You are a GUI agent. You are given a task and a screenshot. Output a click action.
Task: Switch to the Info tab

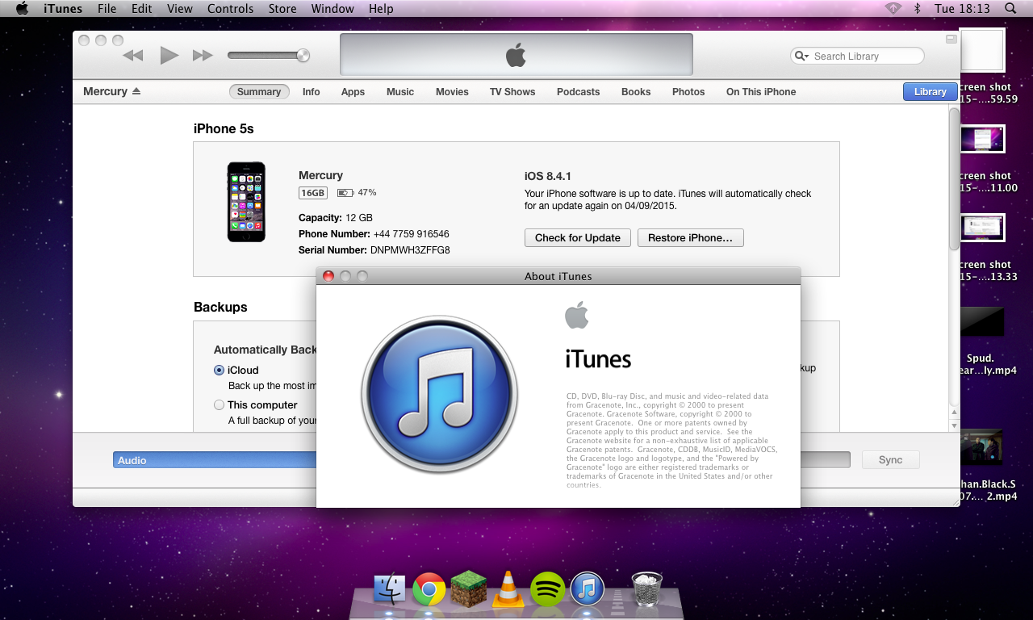tap(312, 92)
